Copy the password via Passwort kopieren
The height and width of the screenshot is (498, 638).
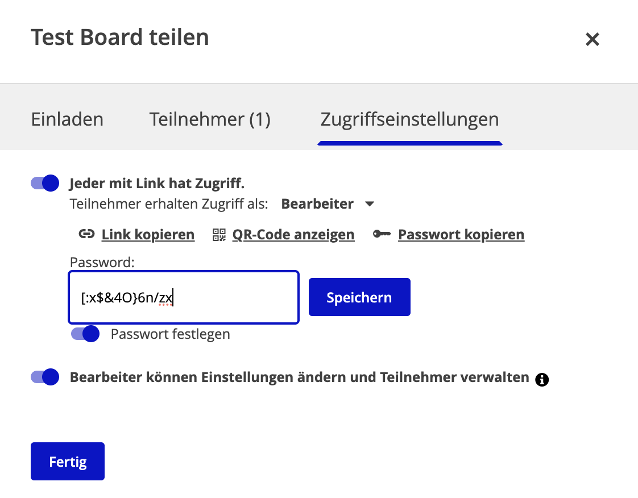pos(461,234)
